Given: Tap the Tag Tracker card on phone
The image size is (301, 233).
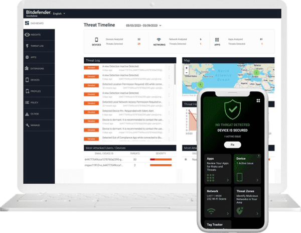Looking at the screenshot, I should click(218, 224).
